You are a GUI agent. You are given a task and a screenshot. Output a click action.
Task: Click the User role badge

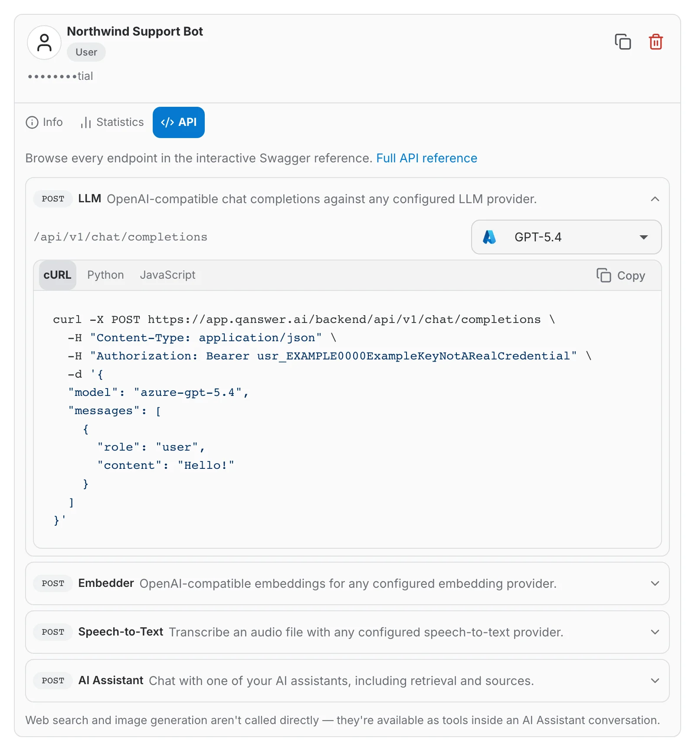pos(86,52)
